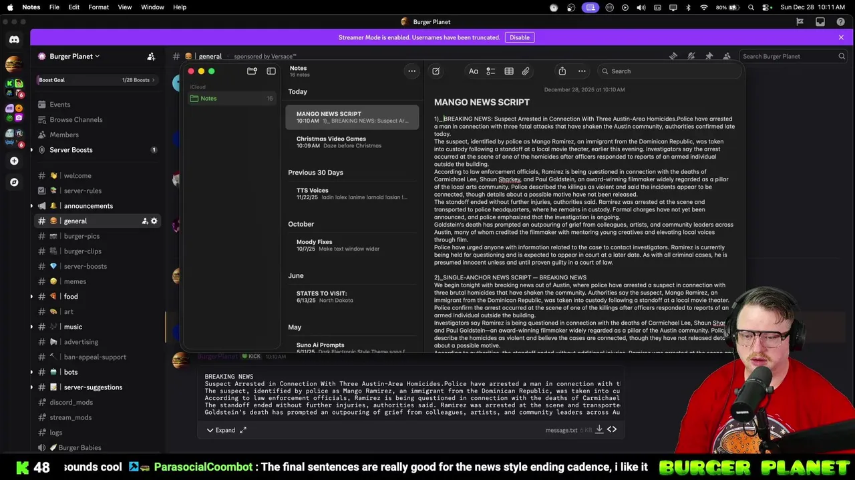Attach media with the paperclip icon
The image size is (855, 480).
coord(526,71)
